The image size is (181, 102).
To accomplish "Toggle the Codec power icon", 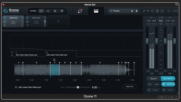I will point(149,90).
